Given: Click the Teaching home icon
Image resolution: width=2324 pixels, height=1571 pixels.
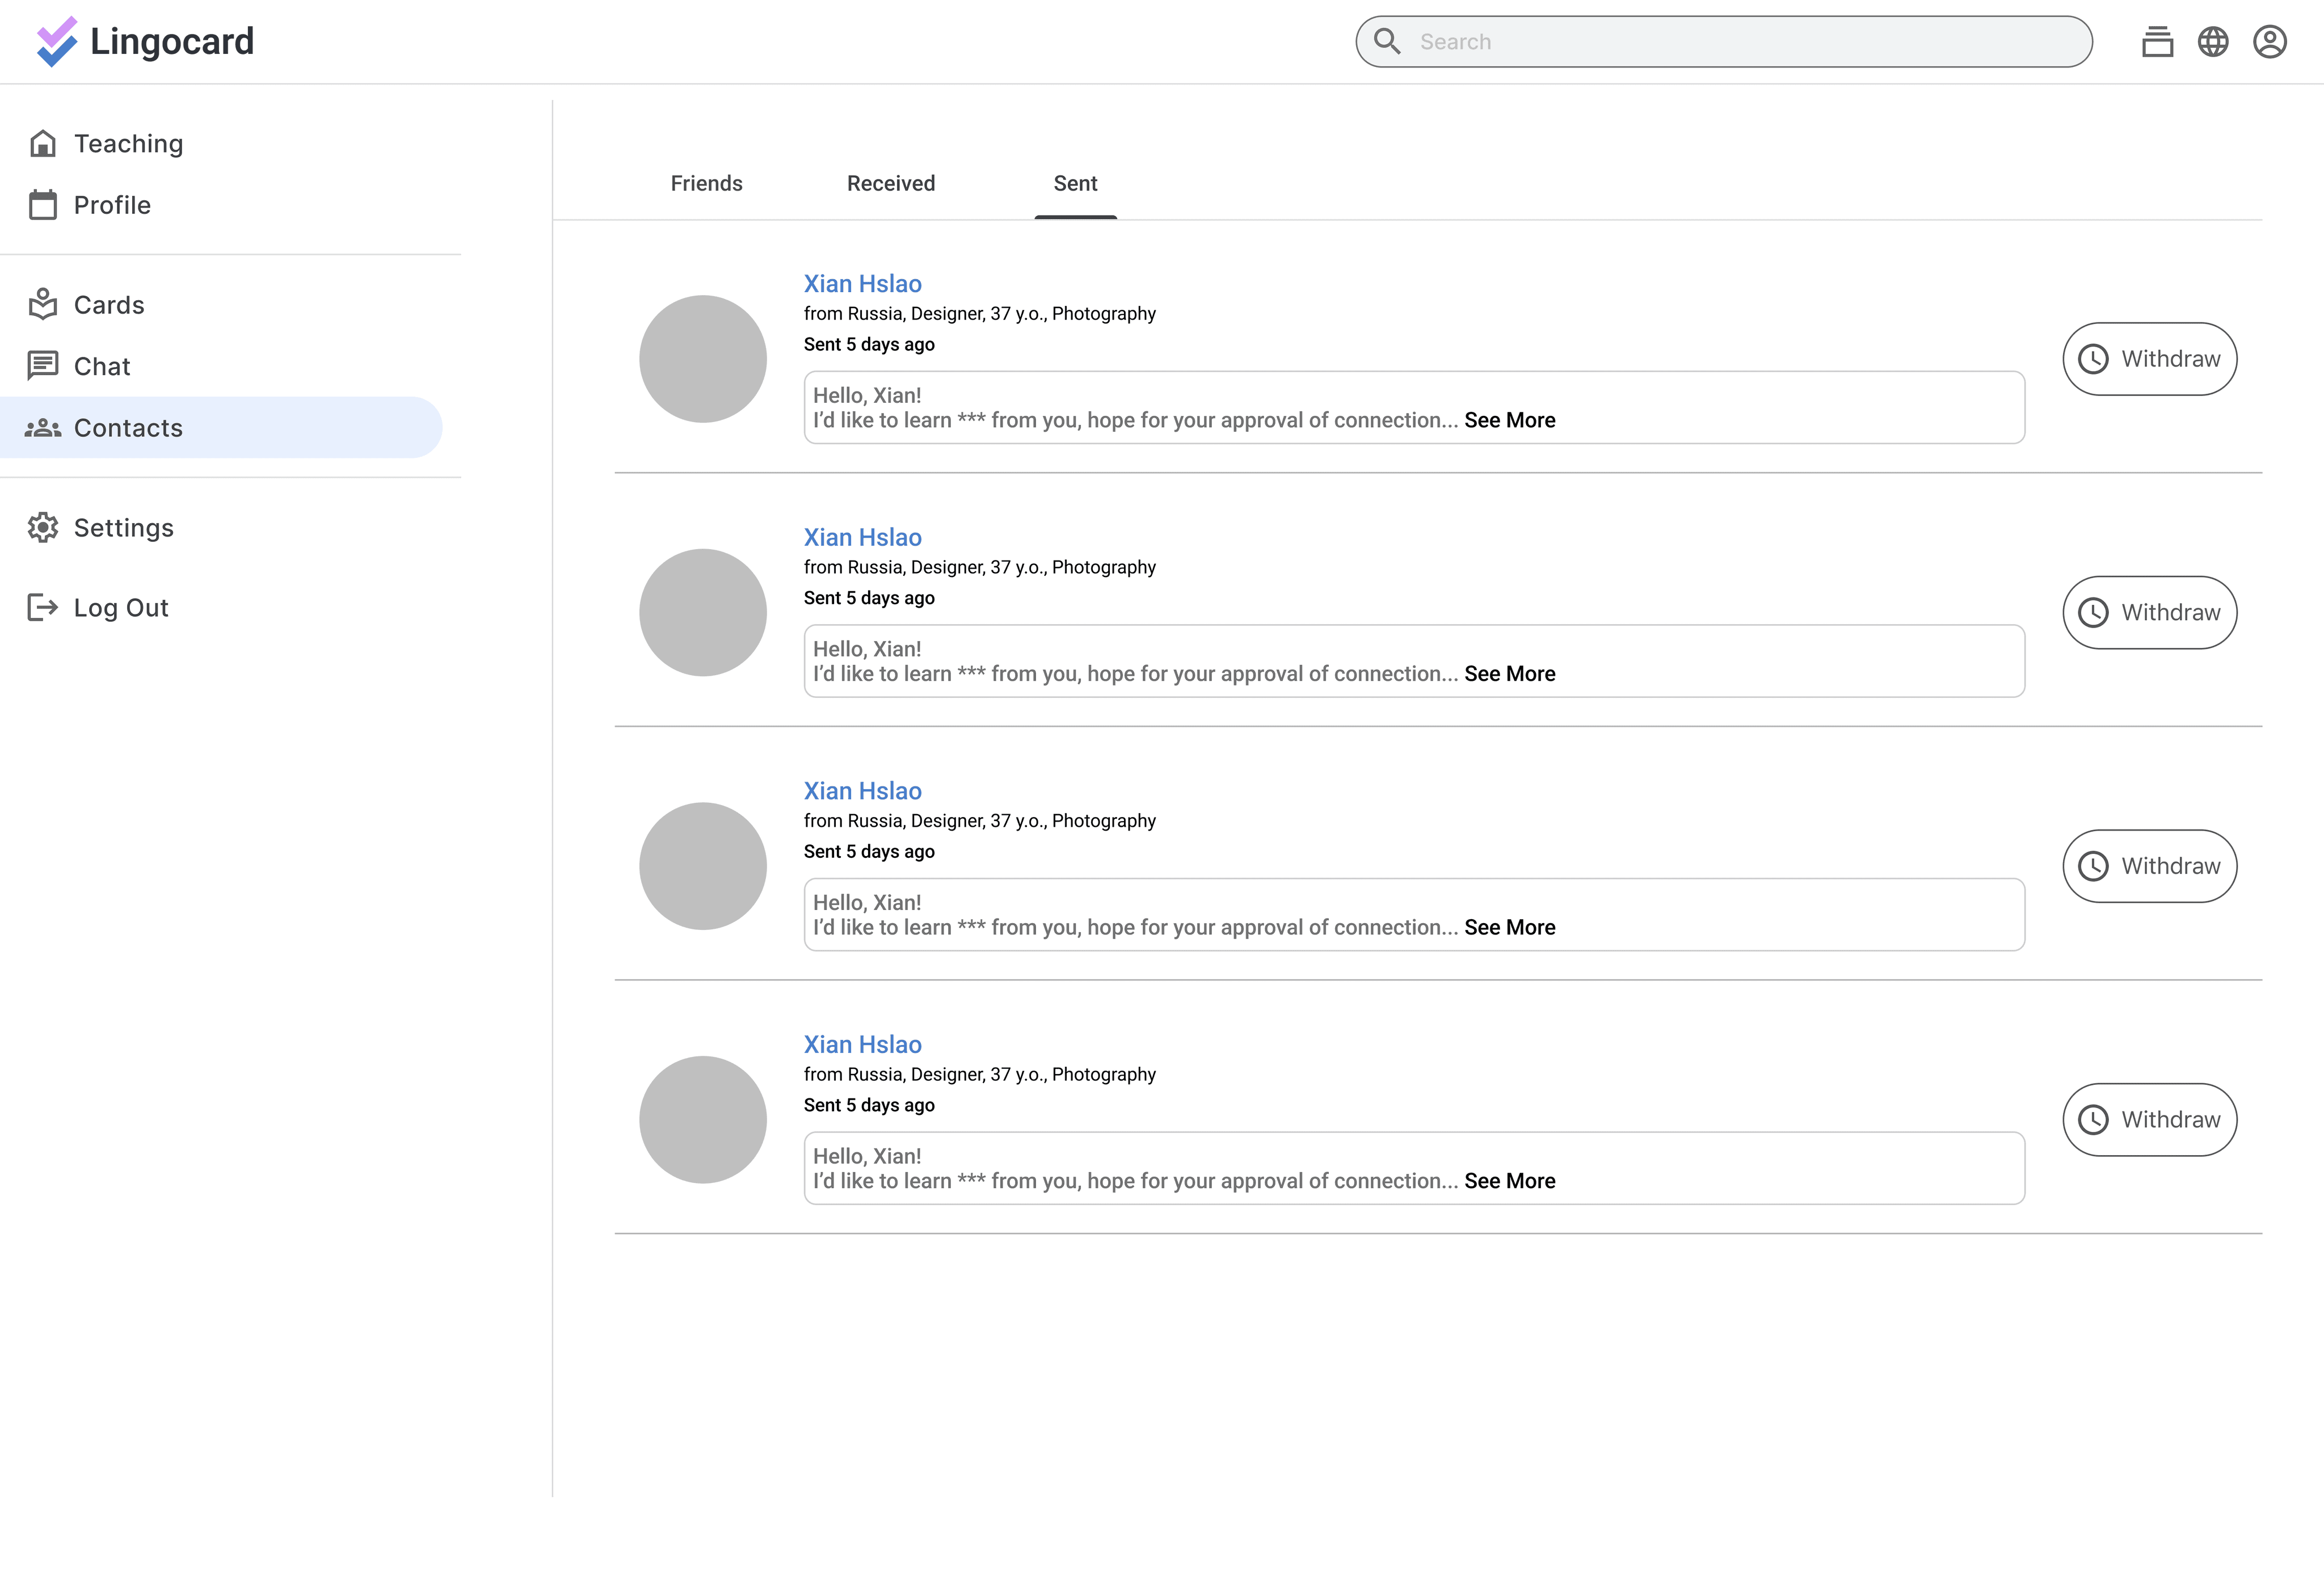Looking at the screenshot, I should click(43, 144).
